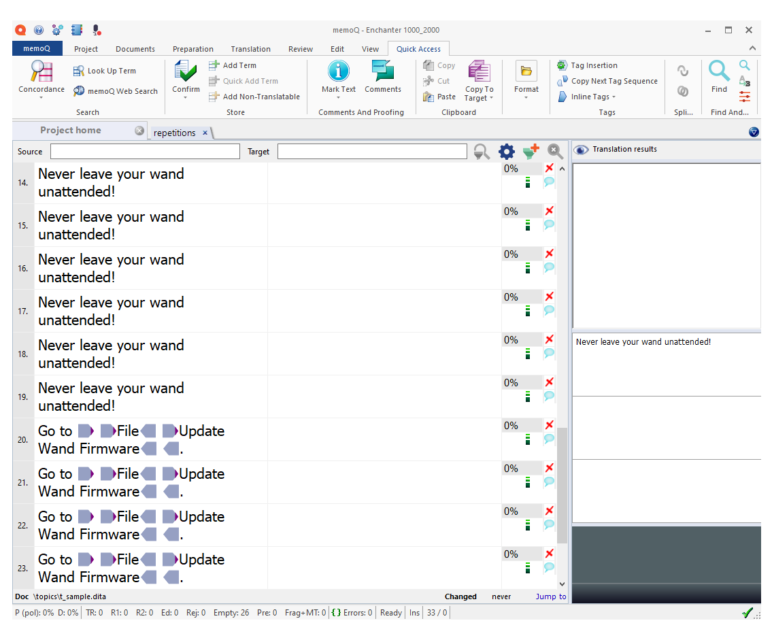This screenshot has height=640, width=772.
Task: Click the Find magnifier icon
Action: point(719,72)
